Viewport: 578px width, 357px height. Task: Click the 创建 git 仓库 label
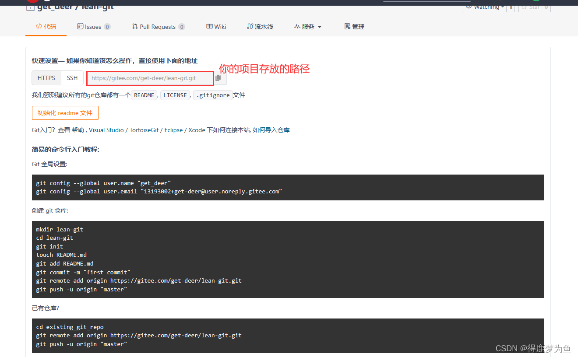coord(50,210)
